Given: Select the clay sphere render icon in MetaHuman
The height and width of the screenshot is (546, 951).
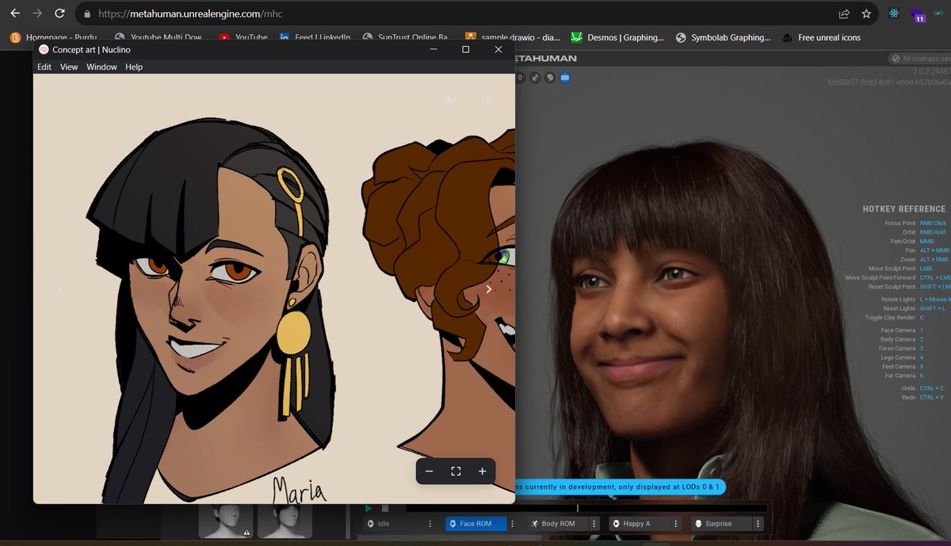Looking at the screenshot, I should click(550, 78).
